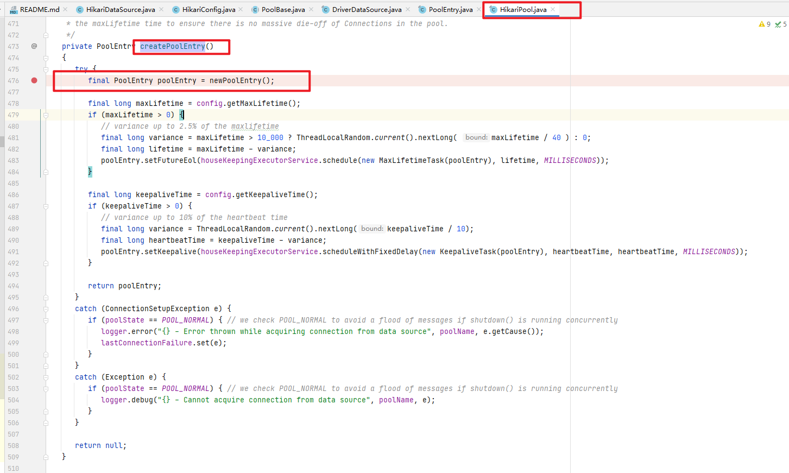Click ConnectionSetupException in the catch clause
This screenshot has width=789, height=473.
point(157,308)
